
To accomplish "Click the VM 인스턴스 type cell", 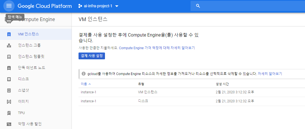I will pos(148,92).
